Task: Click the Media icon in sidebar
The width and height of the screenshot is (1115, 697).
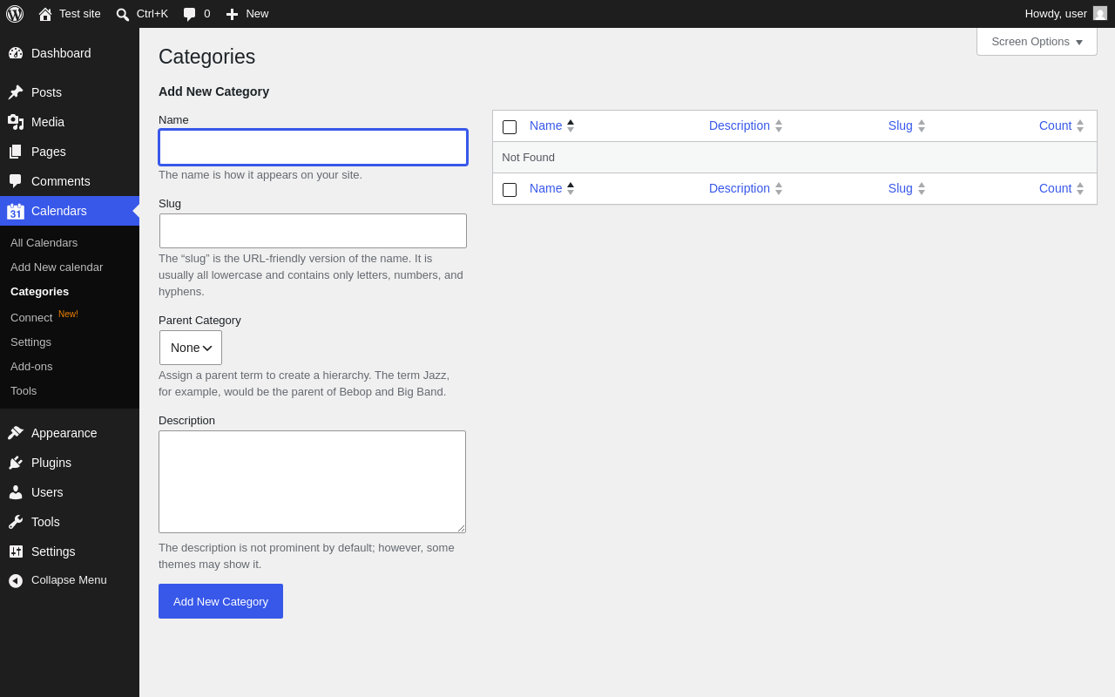Action: coord(16,122)
